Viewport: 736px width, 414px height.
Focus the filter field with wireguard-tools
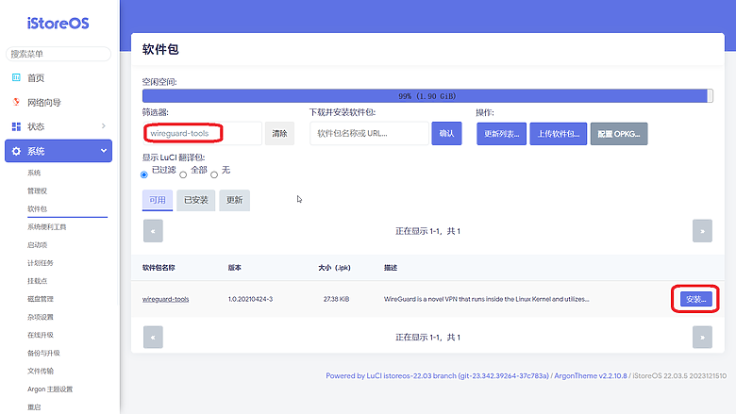[x=202, y=133]
